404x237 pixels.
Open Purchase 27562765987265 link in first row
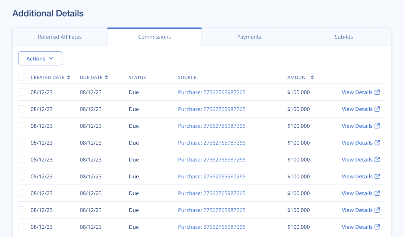click(x=212, y=92)
